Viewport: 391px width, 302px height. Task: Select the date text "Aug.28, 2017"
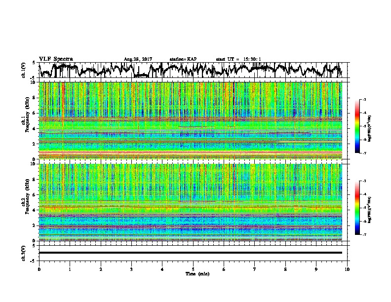[x=138, y=59]
